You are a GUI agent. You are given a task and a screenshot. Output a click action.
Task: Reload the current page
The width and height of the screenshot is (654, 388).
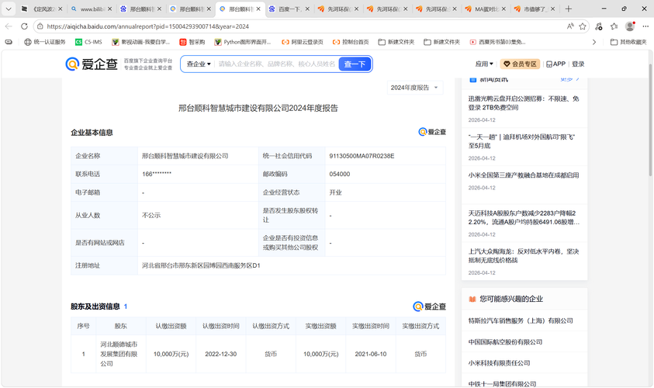24,26
